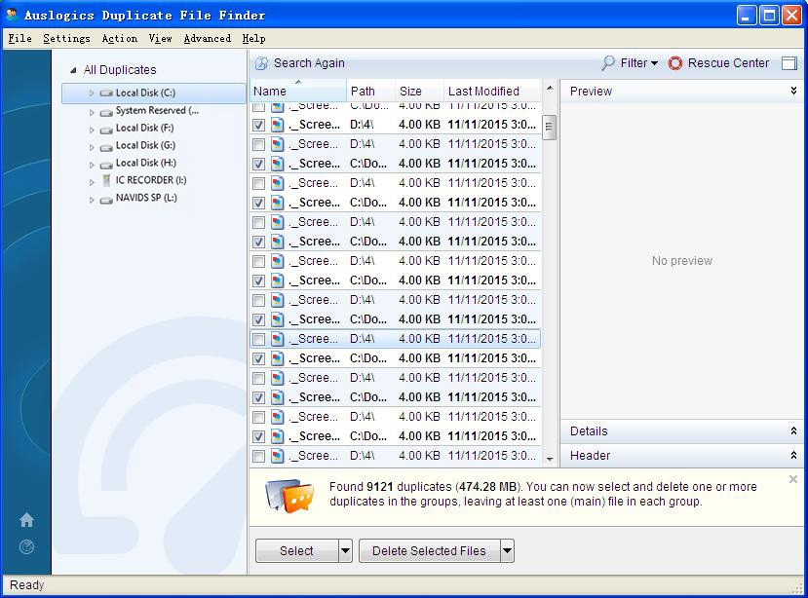Click the Filter magnifier icon
This screenshot has height=598, width=808.
[608, 63]
